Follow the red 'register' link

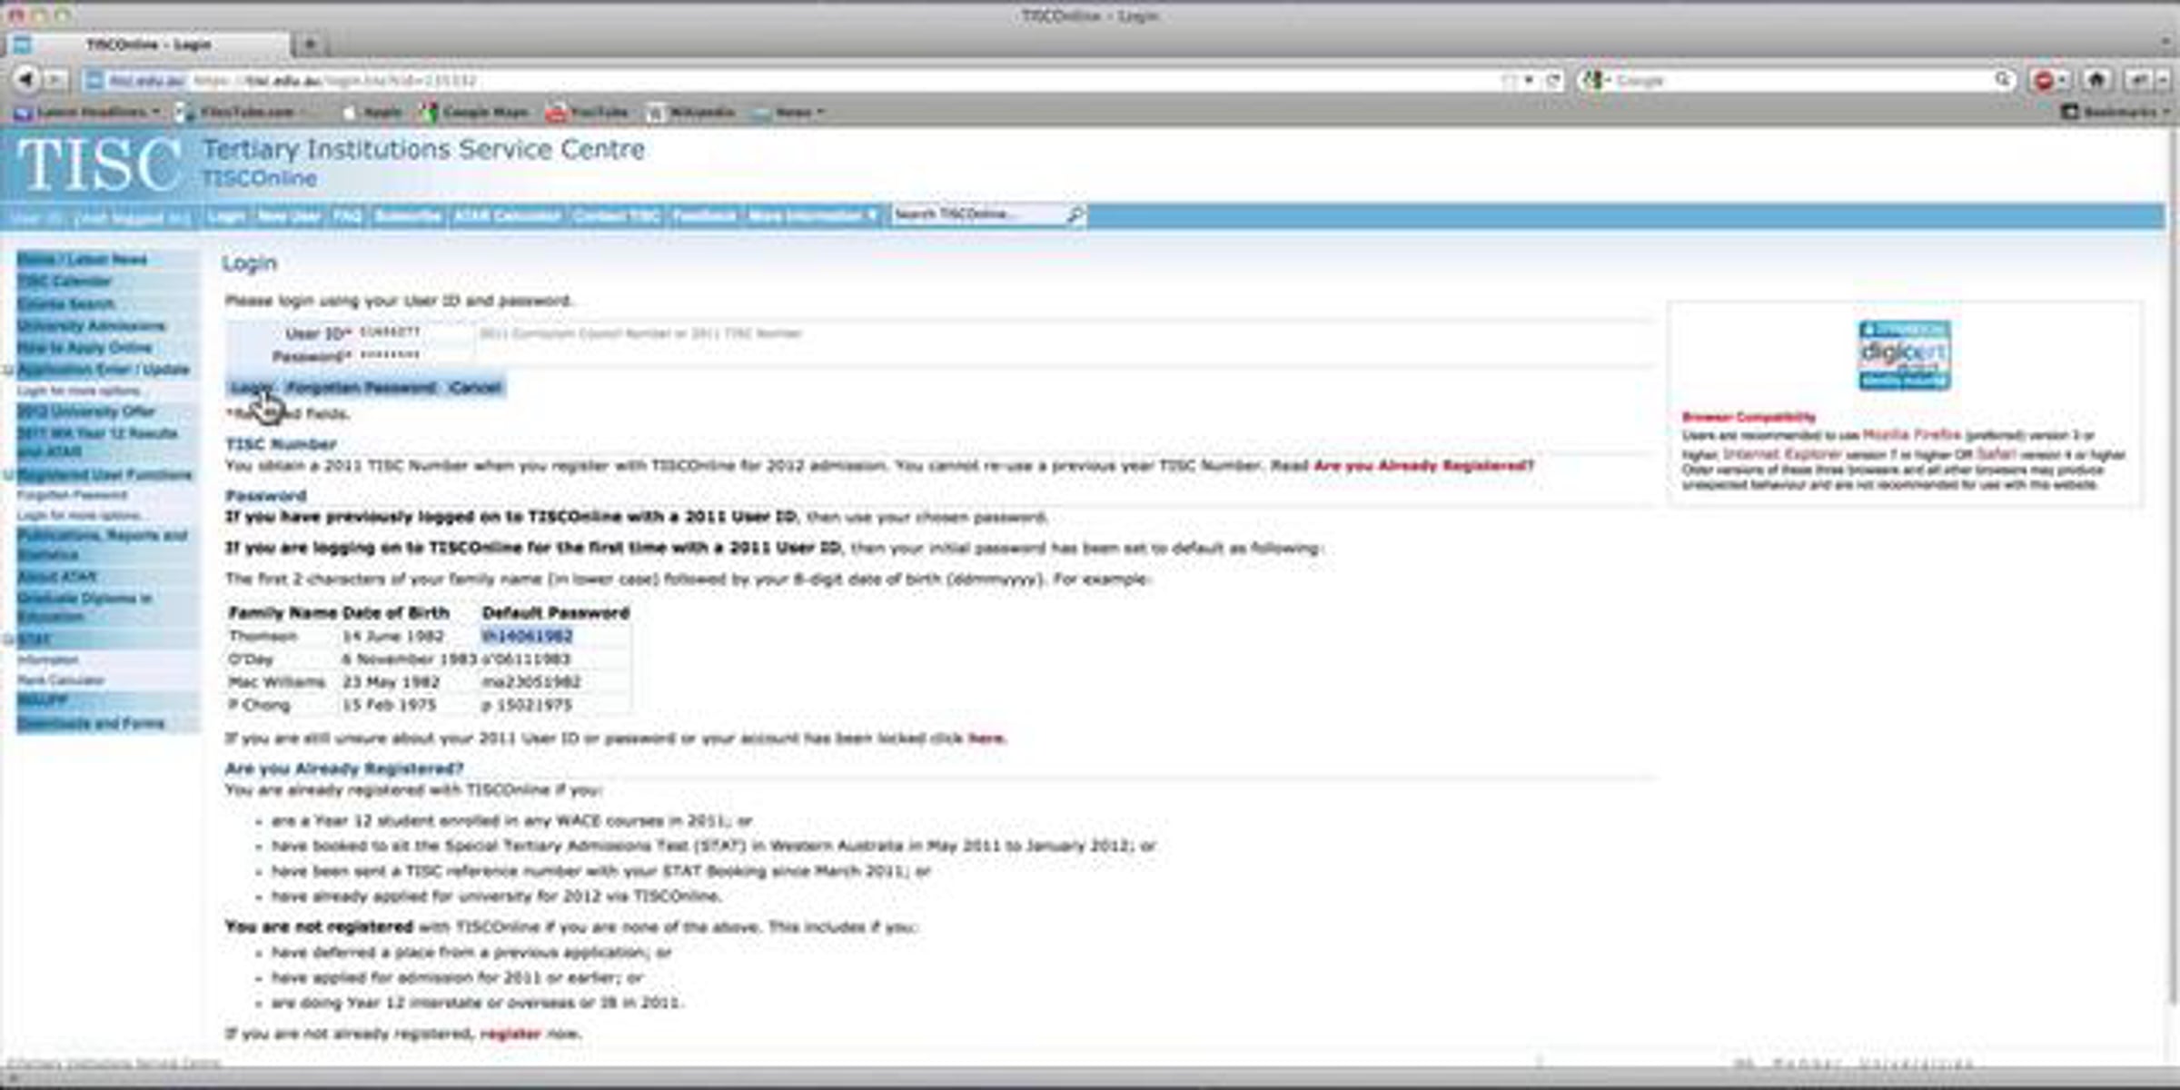[x=510, y=1034]
